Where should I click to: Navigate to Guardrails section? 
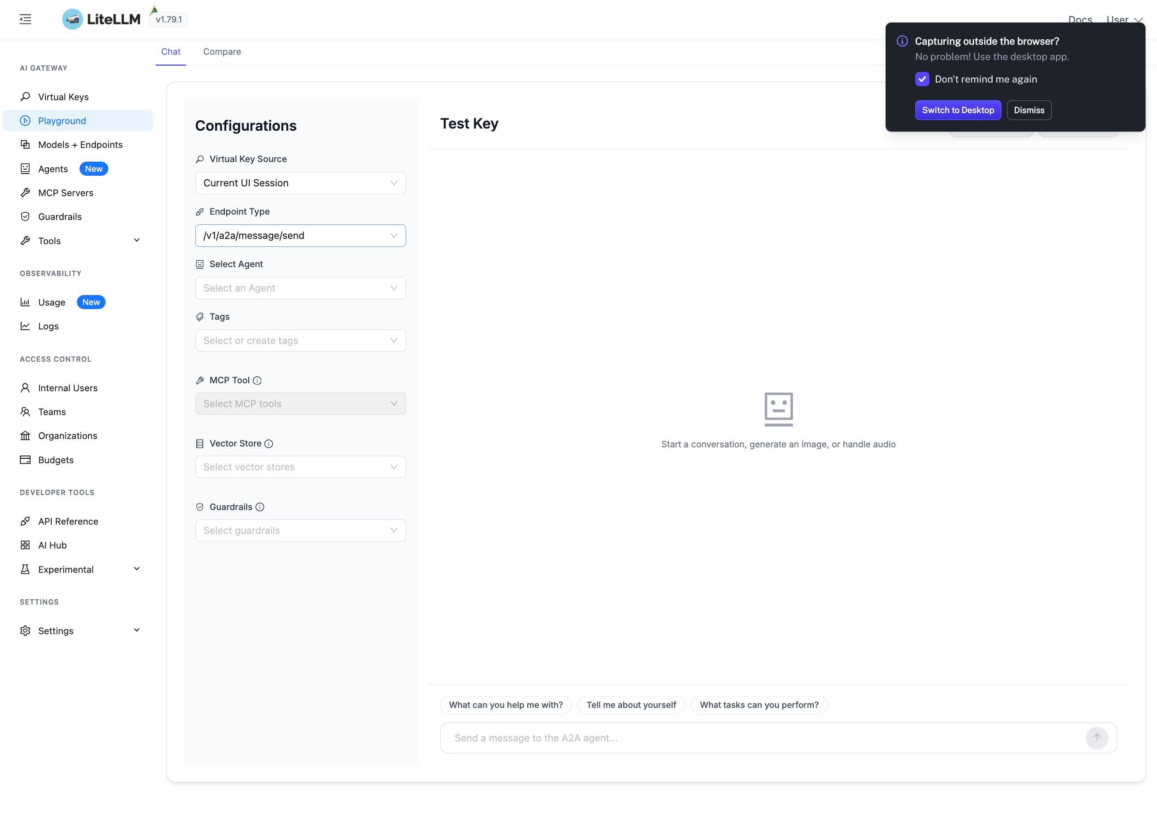60,216
